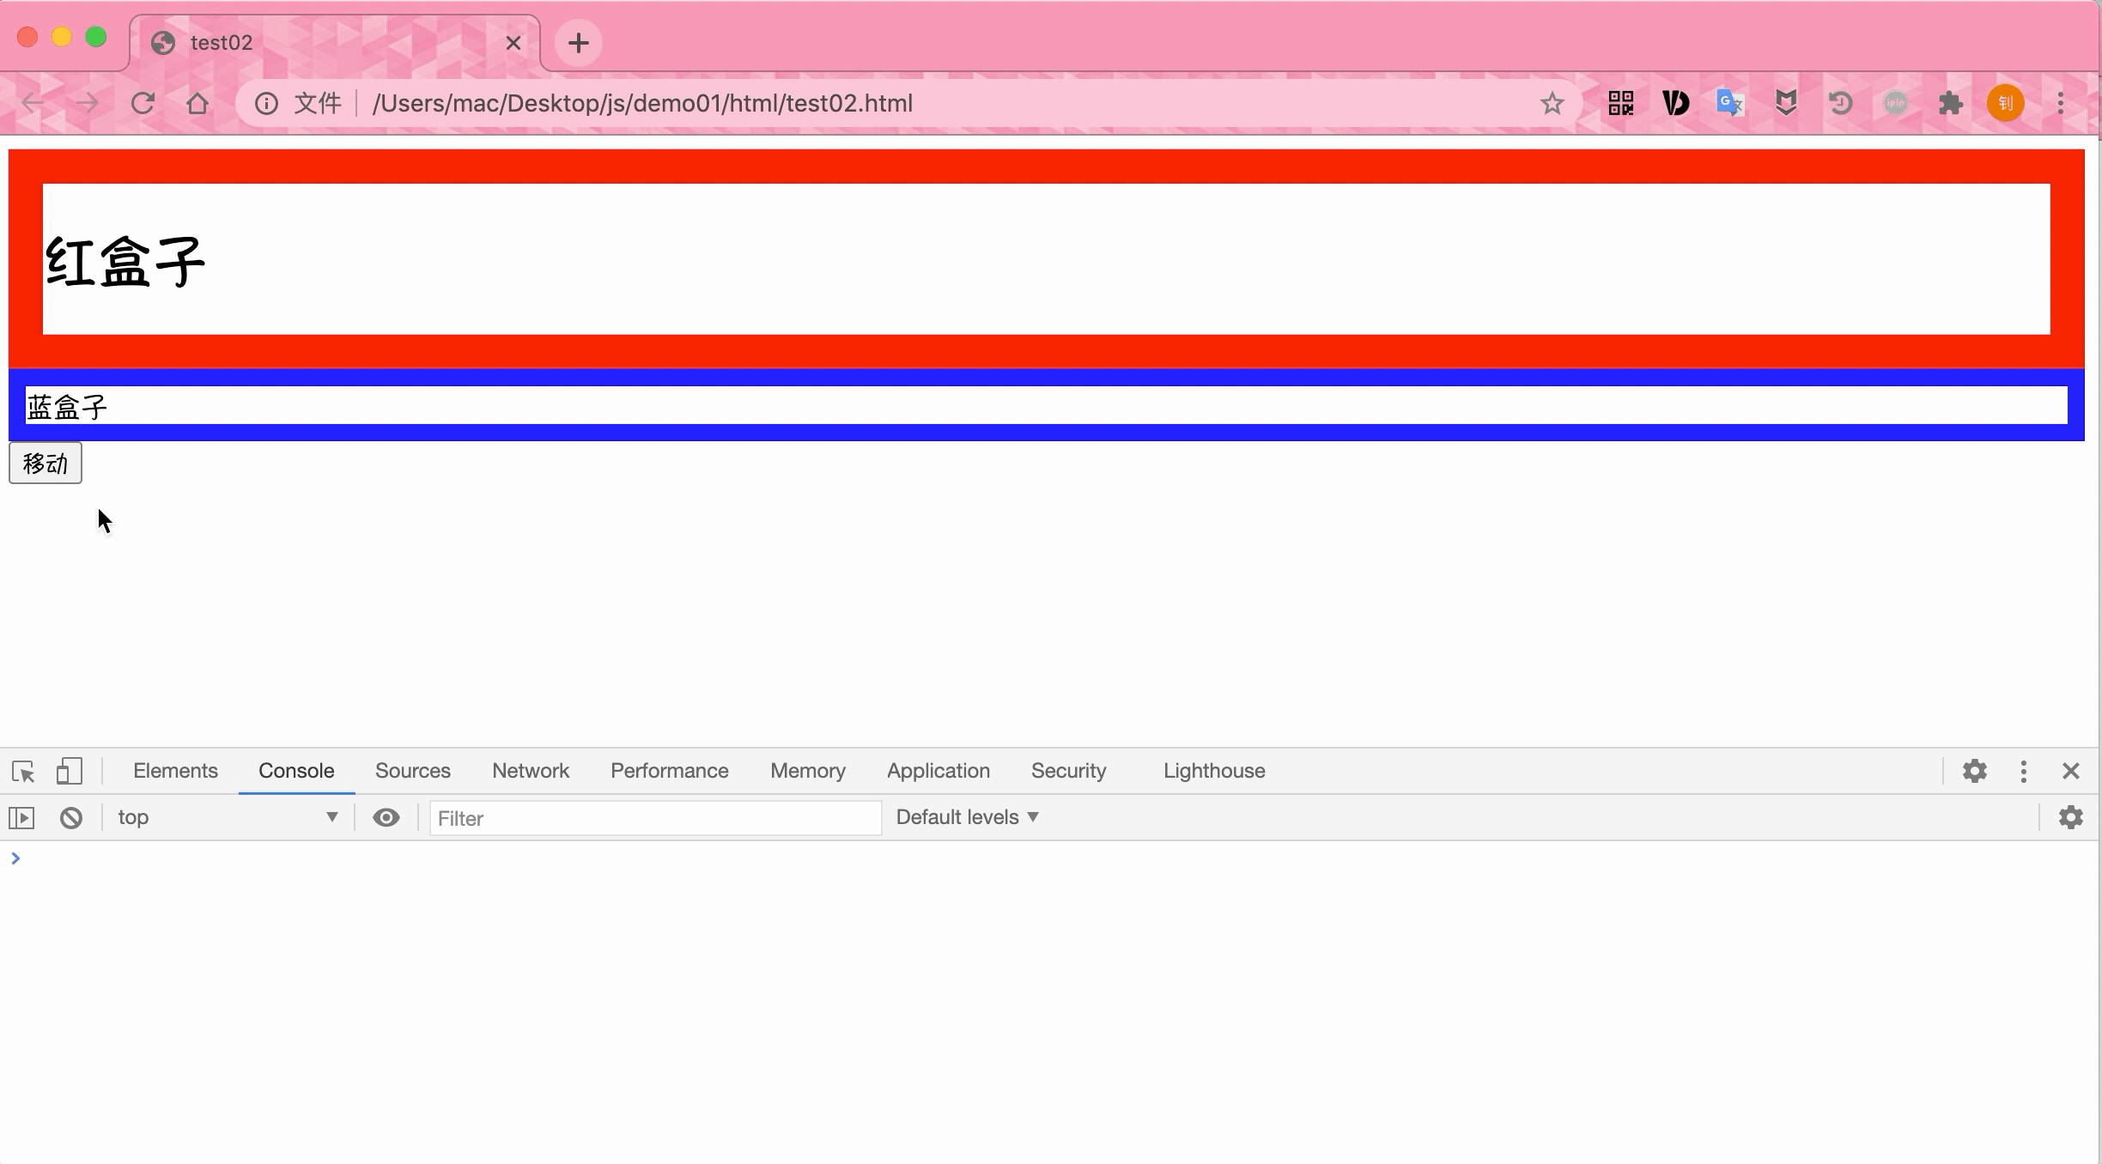The width and height of the screenshot is (2102, 1164).
Task: Open the Memory panel tab
Action: 807,770
